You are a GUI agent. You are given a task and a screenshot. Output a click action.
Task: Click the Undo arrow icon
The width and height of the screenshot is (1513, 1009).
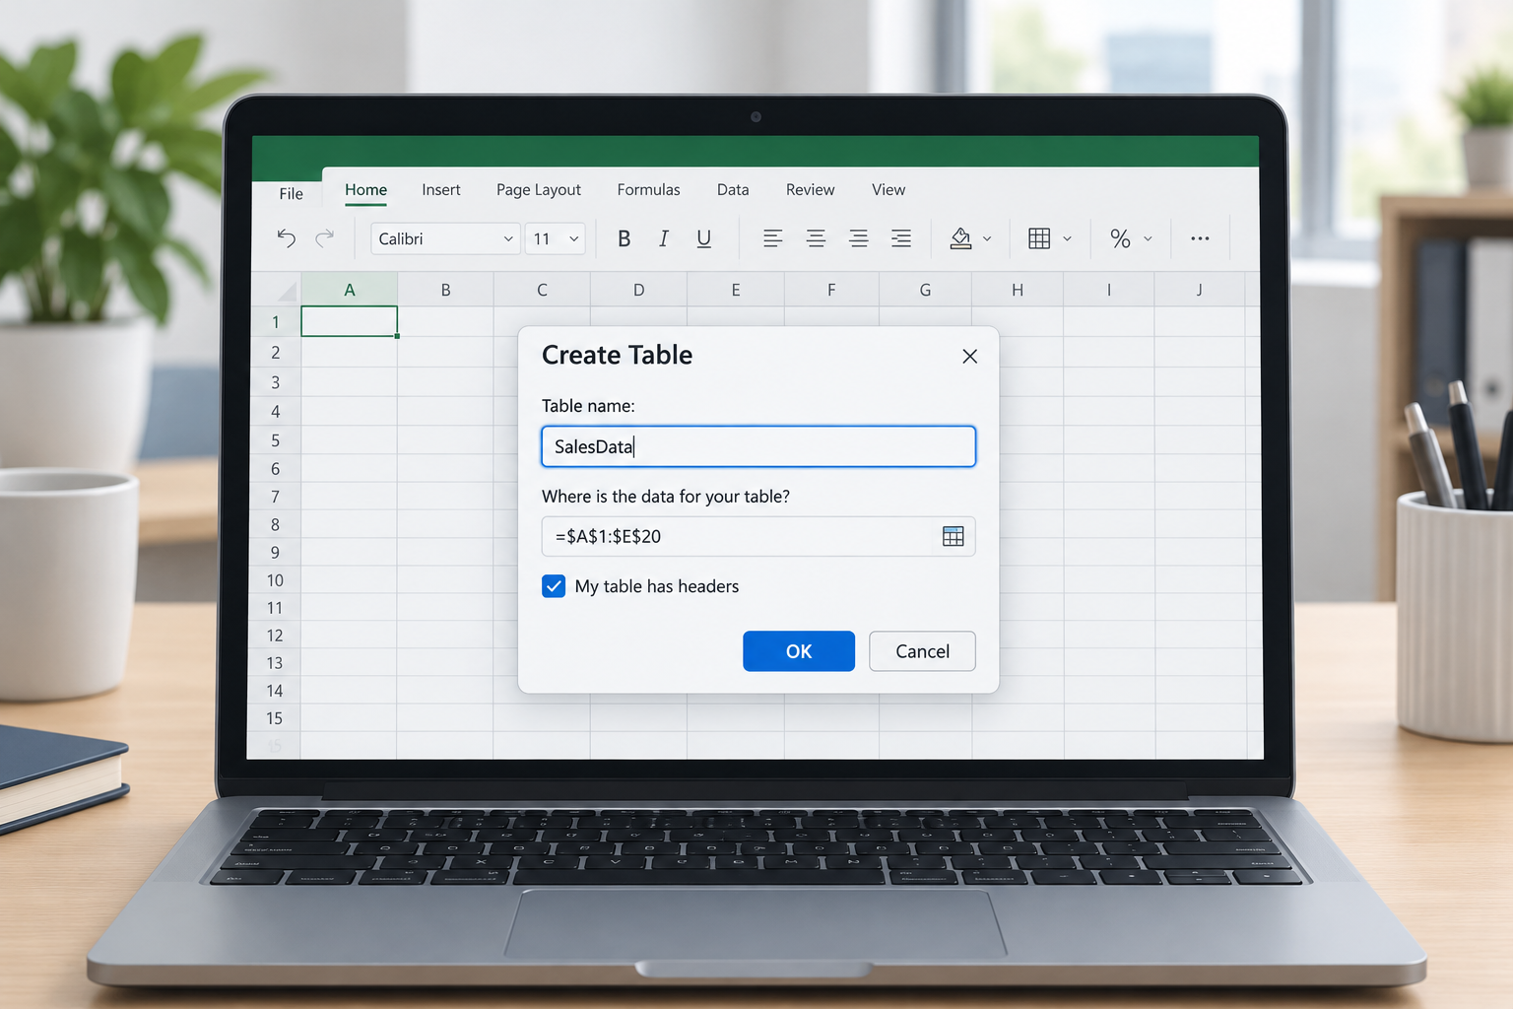click(287, 238)
